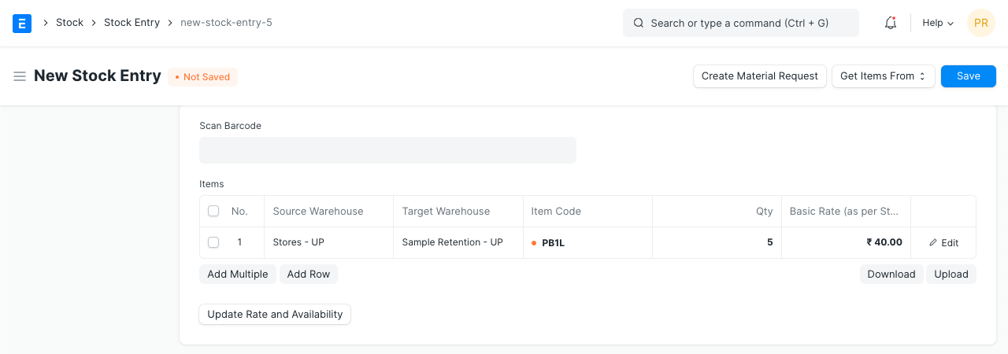The width and height of the screenshot is (1008, 354).
Task: Open the Help dropdown menu
Action: [937, 24]
